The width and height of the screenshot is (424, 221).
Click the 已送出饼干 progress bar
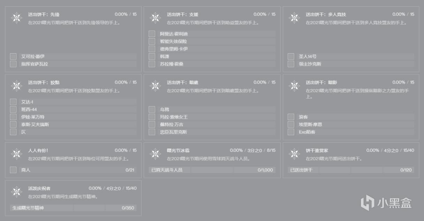tap(351, 170)
